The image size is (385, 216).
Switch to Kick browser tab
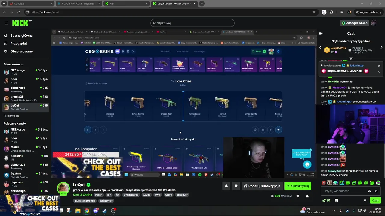pyautogui.click(x=126, y=4)
